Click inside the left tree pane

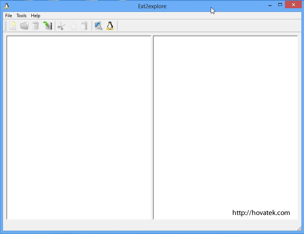79,127
